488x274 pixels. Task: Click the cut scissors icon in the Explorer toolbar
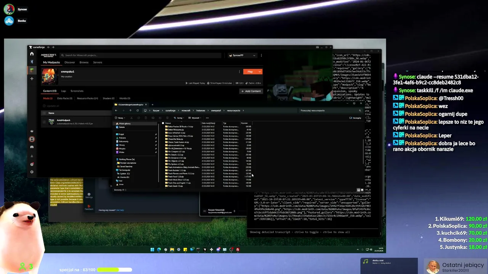click(132, 118)
